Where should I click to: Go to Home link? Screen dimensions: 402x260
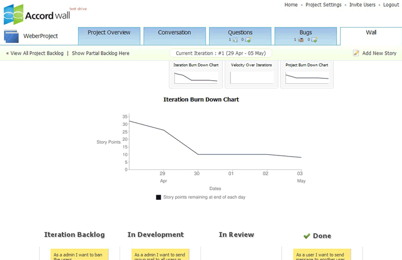click(291, 5)
